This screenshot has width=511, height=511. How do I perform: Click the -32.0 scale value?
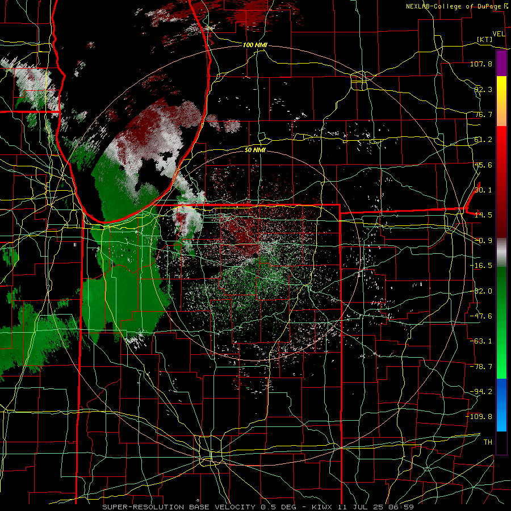pos(481,291)
